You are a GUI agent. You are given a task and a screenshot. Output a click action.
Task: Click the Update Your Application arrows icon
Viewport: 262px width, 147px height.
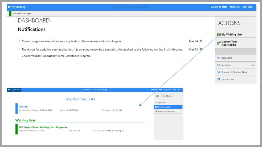coord(219,43)
